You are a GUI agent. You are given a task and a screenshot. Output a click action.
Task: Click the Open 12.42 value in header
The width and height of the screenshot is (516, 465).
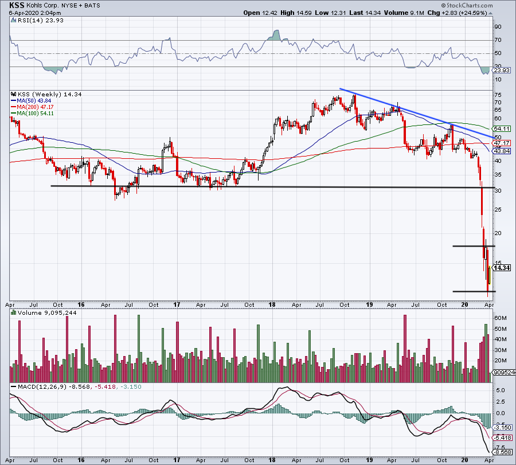point(261,13)
